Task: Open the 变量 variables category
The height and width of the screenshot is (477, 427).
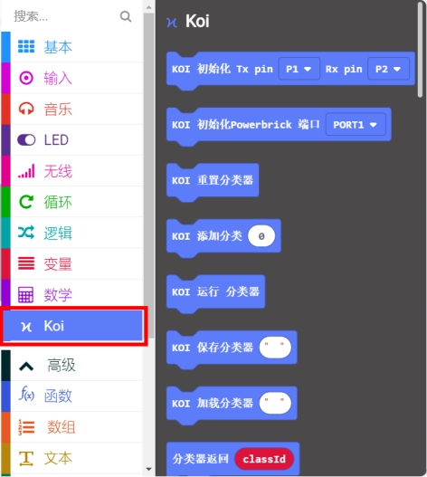Action: point(72,264)
